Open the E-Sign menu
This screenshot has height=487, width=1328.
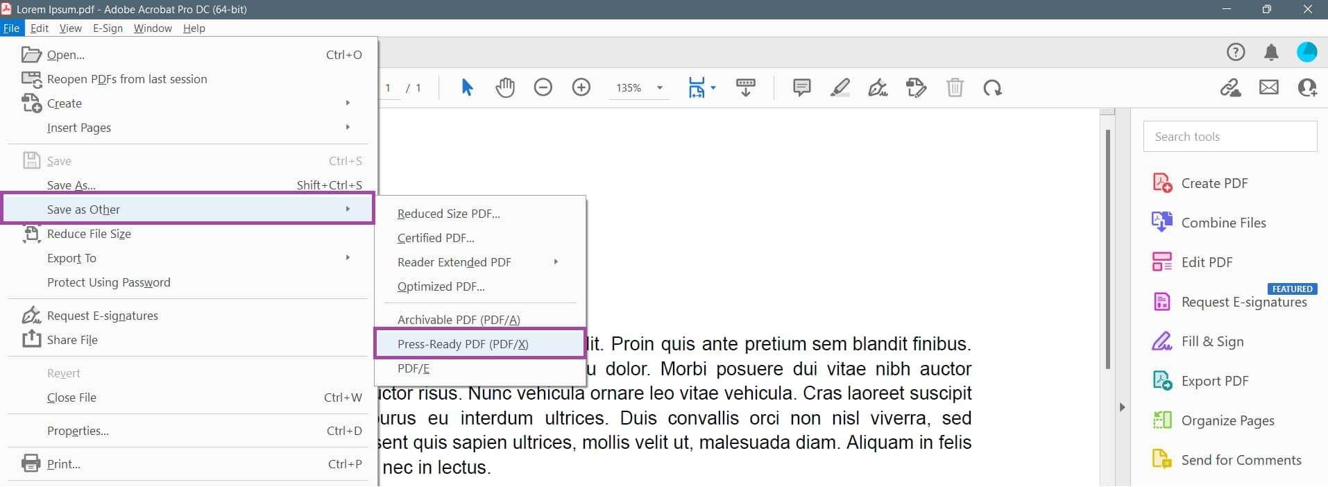(108, 28)
